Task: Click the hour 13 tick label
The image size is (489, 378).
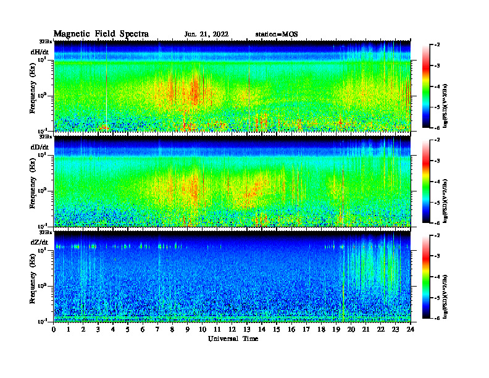Action: click(x=247, y=329)
